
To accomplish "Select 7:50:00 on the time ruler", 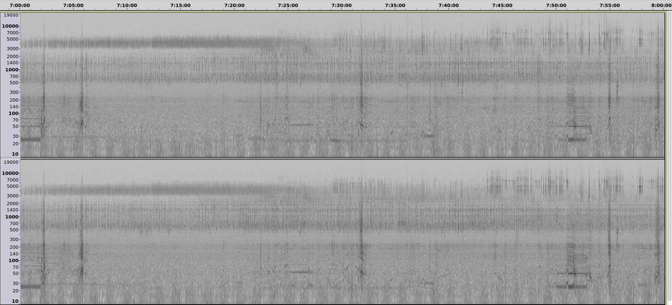I will click(556, 6).
